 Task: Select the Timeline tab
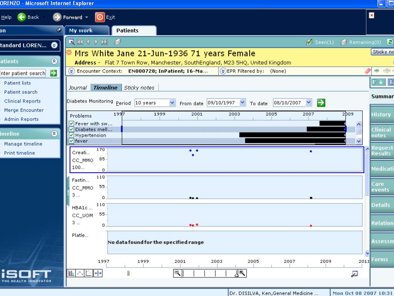(106, 87)
